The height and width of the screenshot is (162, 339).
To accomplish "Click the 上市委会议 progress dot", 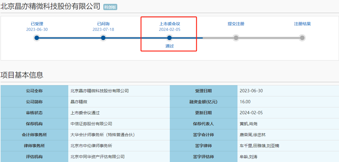I will (x=170, y=38).
